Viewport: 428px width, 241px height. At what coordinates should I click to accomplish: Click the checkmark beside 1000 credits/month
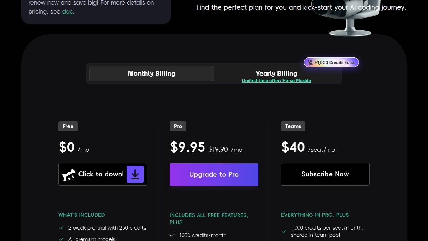(173, 235)
